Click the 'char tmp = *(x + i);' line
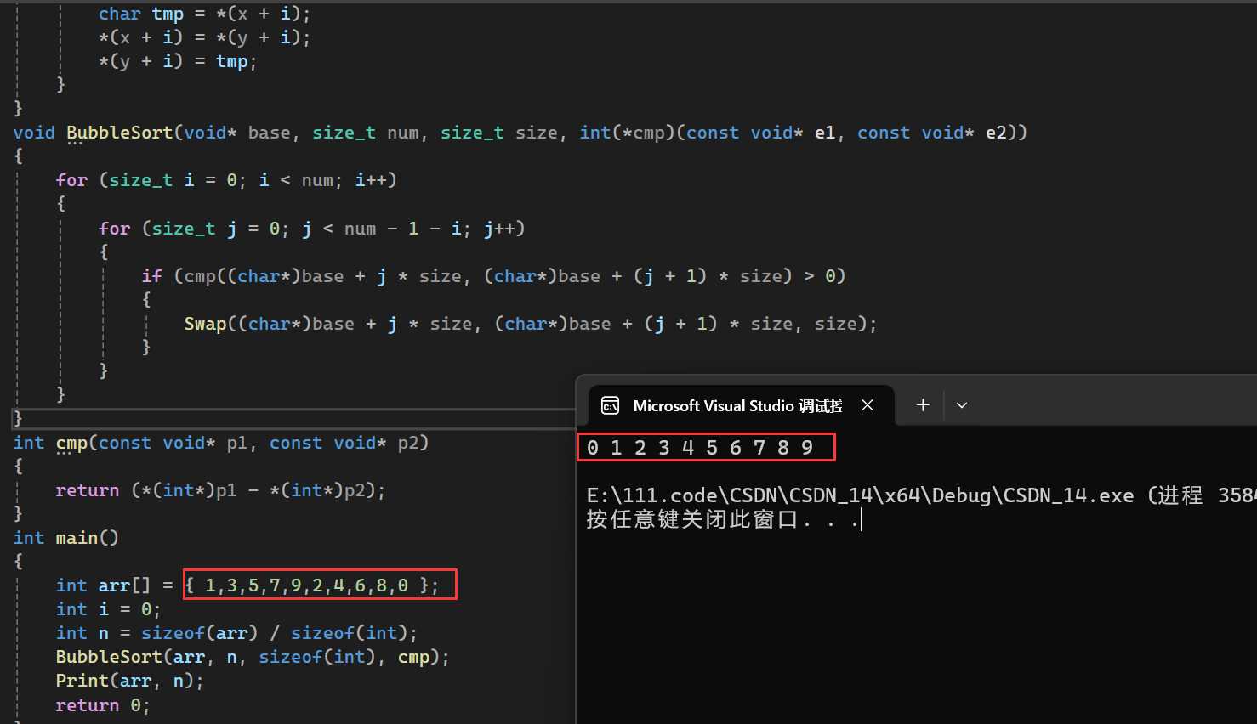1257x724 pixels. point(205,14)
